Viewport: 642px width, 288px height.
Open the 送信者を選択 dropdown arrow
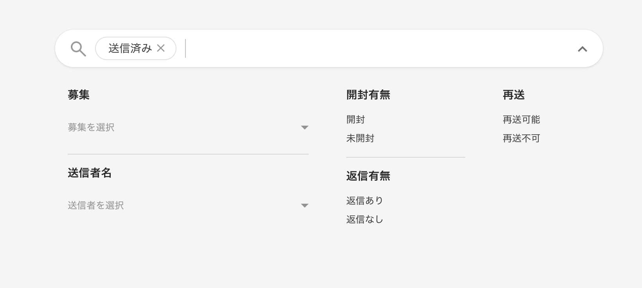coord(305,206)
